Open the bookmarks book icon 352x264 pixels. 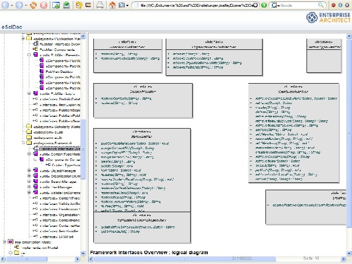(x=121, y=5)
